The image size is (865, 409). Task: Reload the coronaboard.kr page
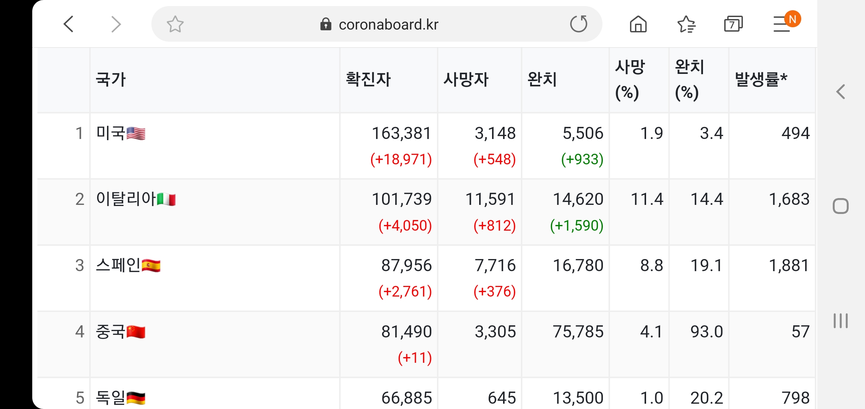tap(578, 24)
